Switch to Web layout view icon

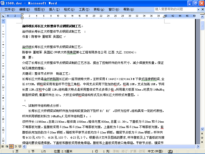coord(7,146)
